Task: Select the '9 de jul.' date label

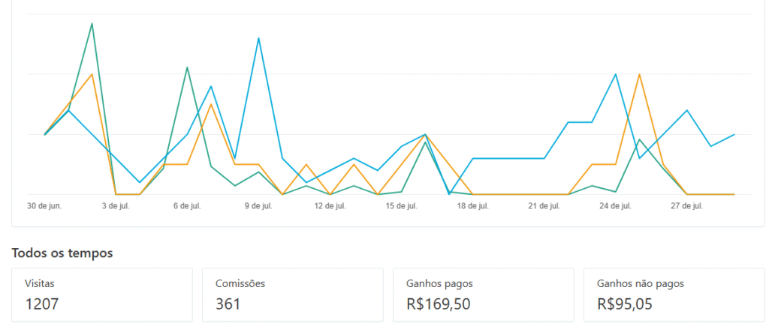Action: [258, 205]
